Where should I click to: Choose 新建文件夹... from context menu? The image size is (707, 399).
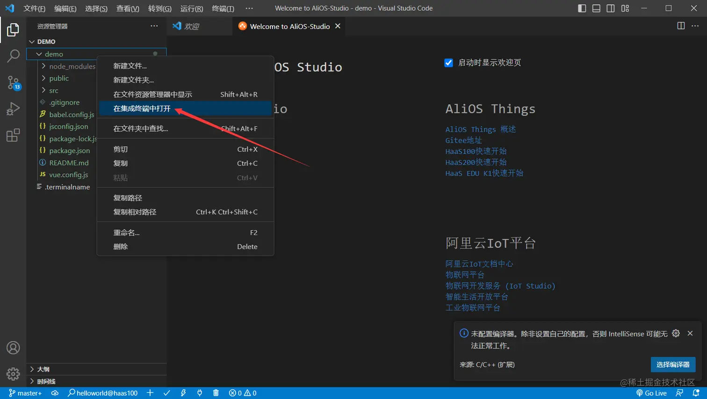point(185,80)
